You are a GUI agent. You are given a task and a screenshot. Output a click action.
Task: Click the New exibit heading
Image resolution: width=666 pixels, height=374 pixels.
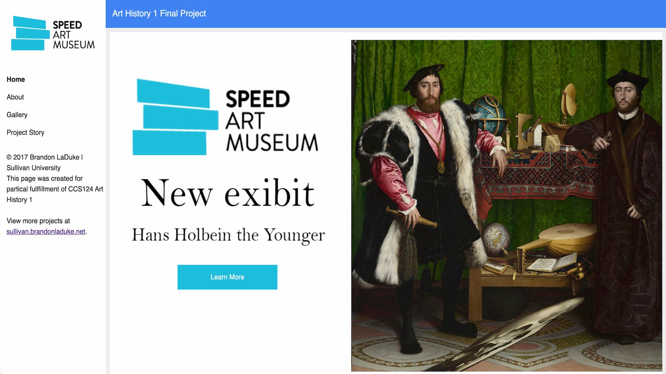point(228,193)
